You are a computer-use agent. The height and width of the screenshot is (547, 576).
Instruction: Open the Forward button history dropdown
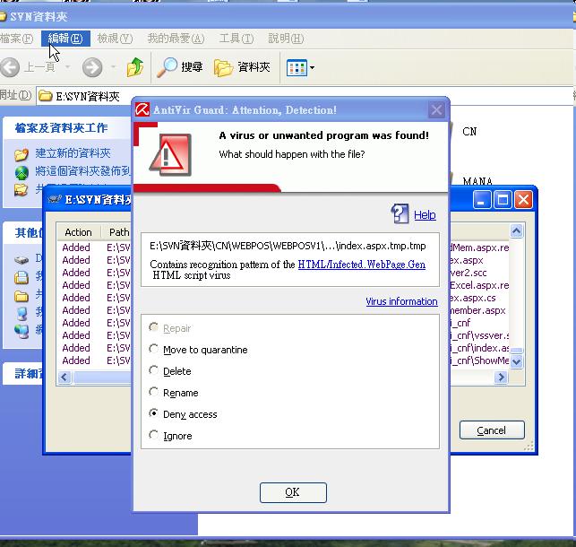click(x=113, y=67)
